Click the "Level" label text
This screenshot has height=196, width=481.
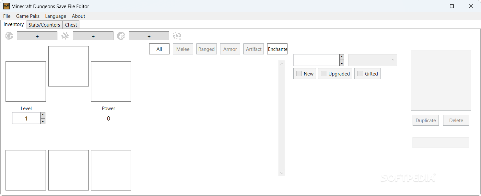pos(26,109)
